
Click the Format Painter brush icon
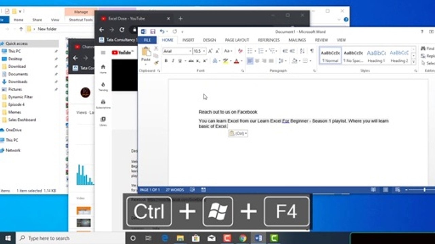click(156, 63)
